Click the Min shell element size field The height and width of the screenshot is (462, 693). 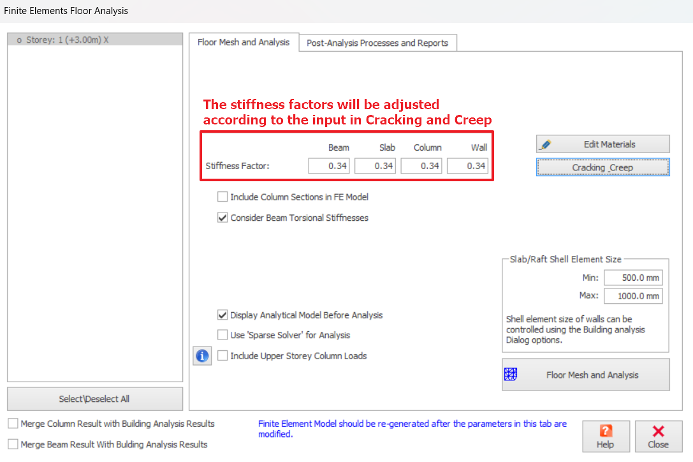click(x=632, y=278)
